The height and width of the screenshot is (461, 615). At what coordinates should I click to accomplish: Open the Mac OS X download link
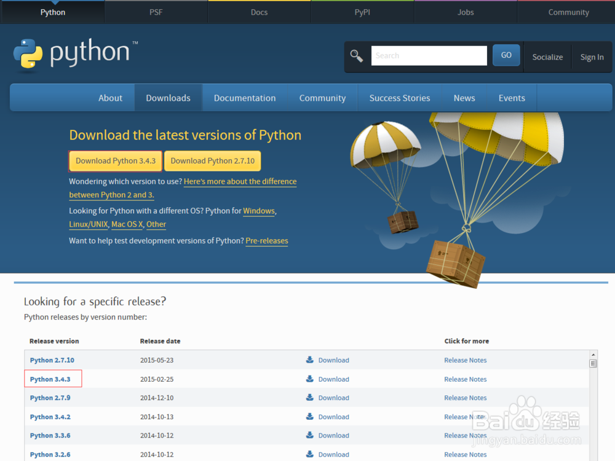tap(127, 224)
